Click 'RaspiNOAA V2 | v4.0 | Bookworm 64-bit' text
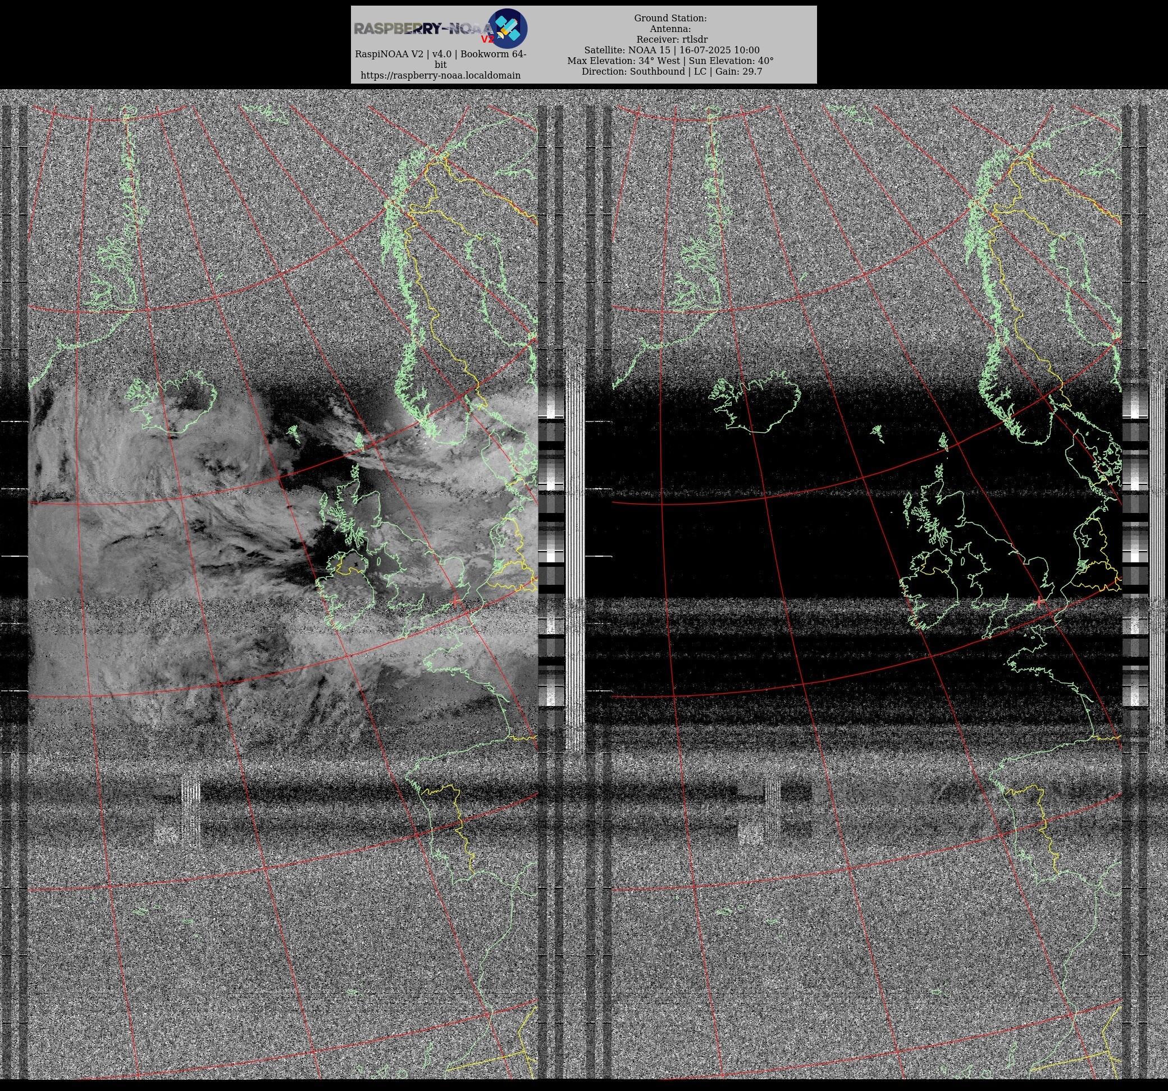The height and width of the screenshot is (1091, 1168). 441,59
